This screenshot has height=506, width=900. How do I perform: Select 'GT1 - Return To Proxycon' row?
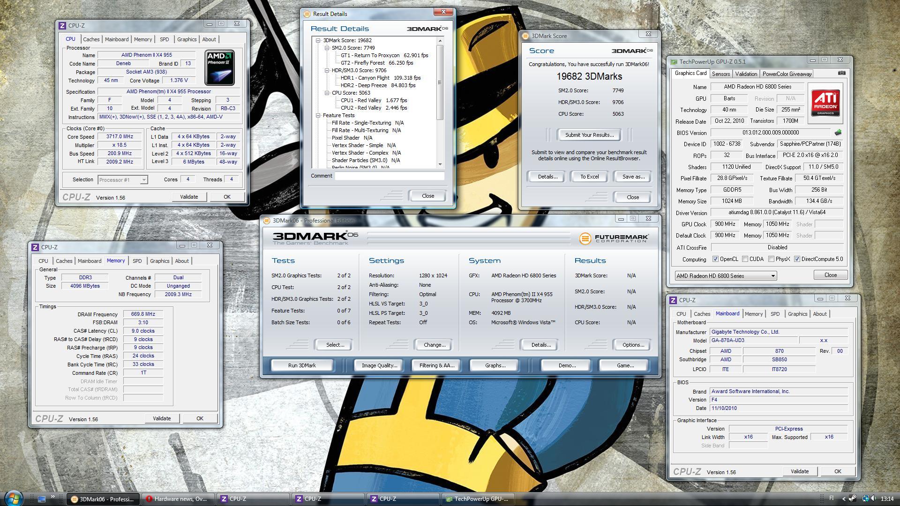click(384, 55)
